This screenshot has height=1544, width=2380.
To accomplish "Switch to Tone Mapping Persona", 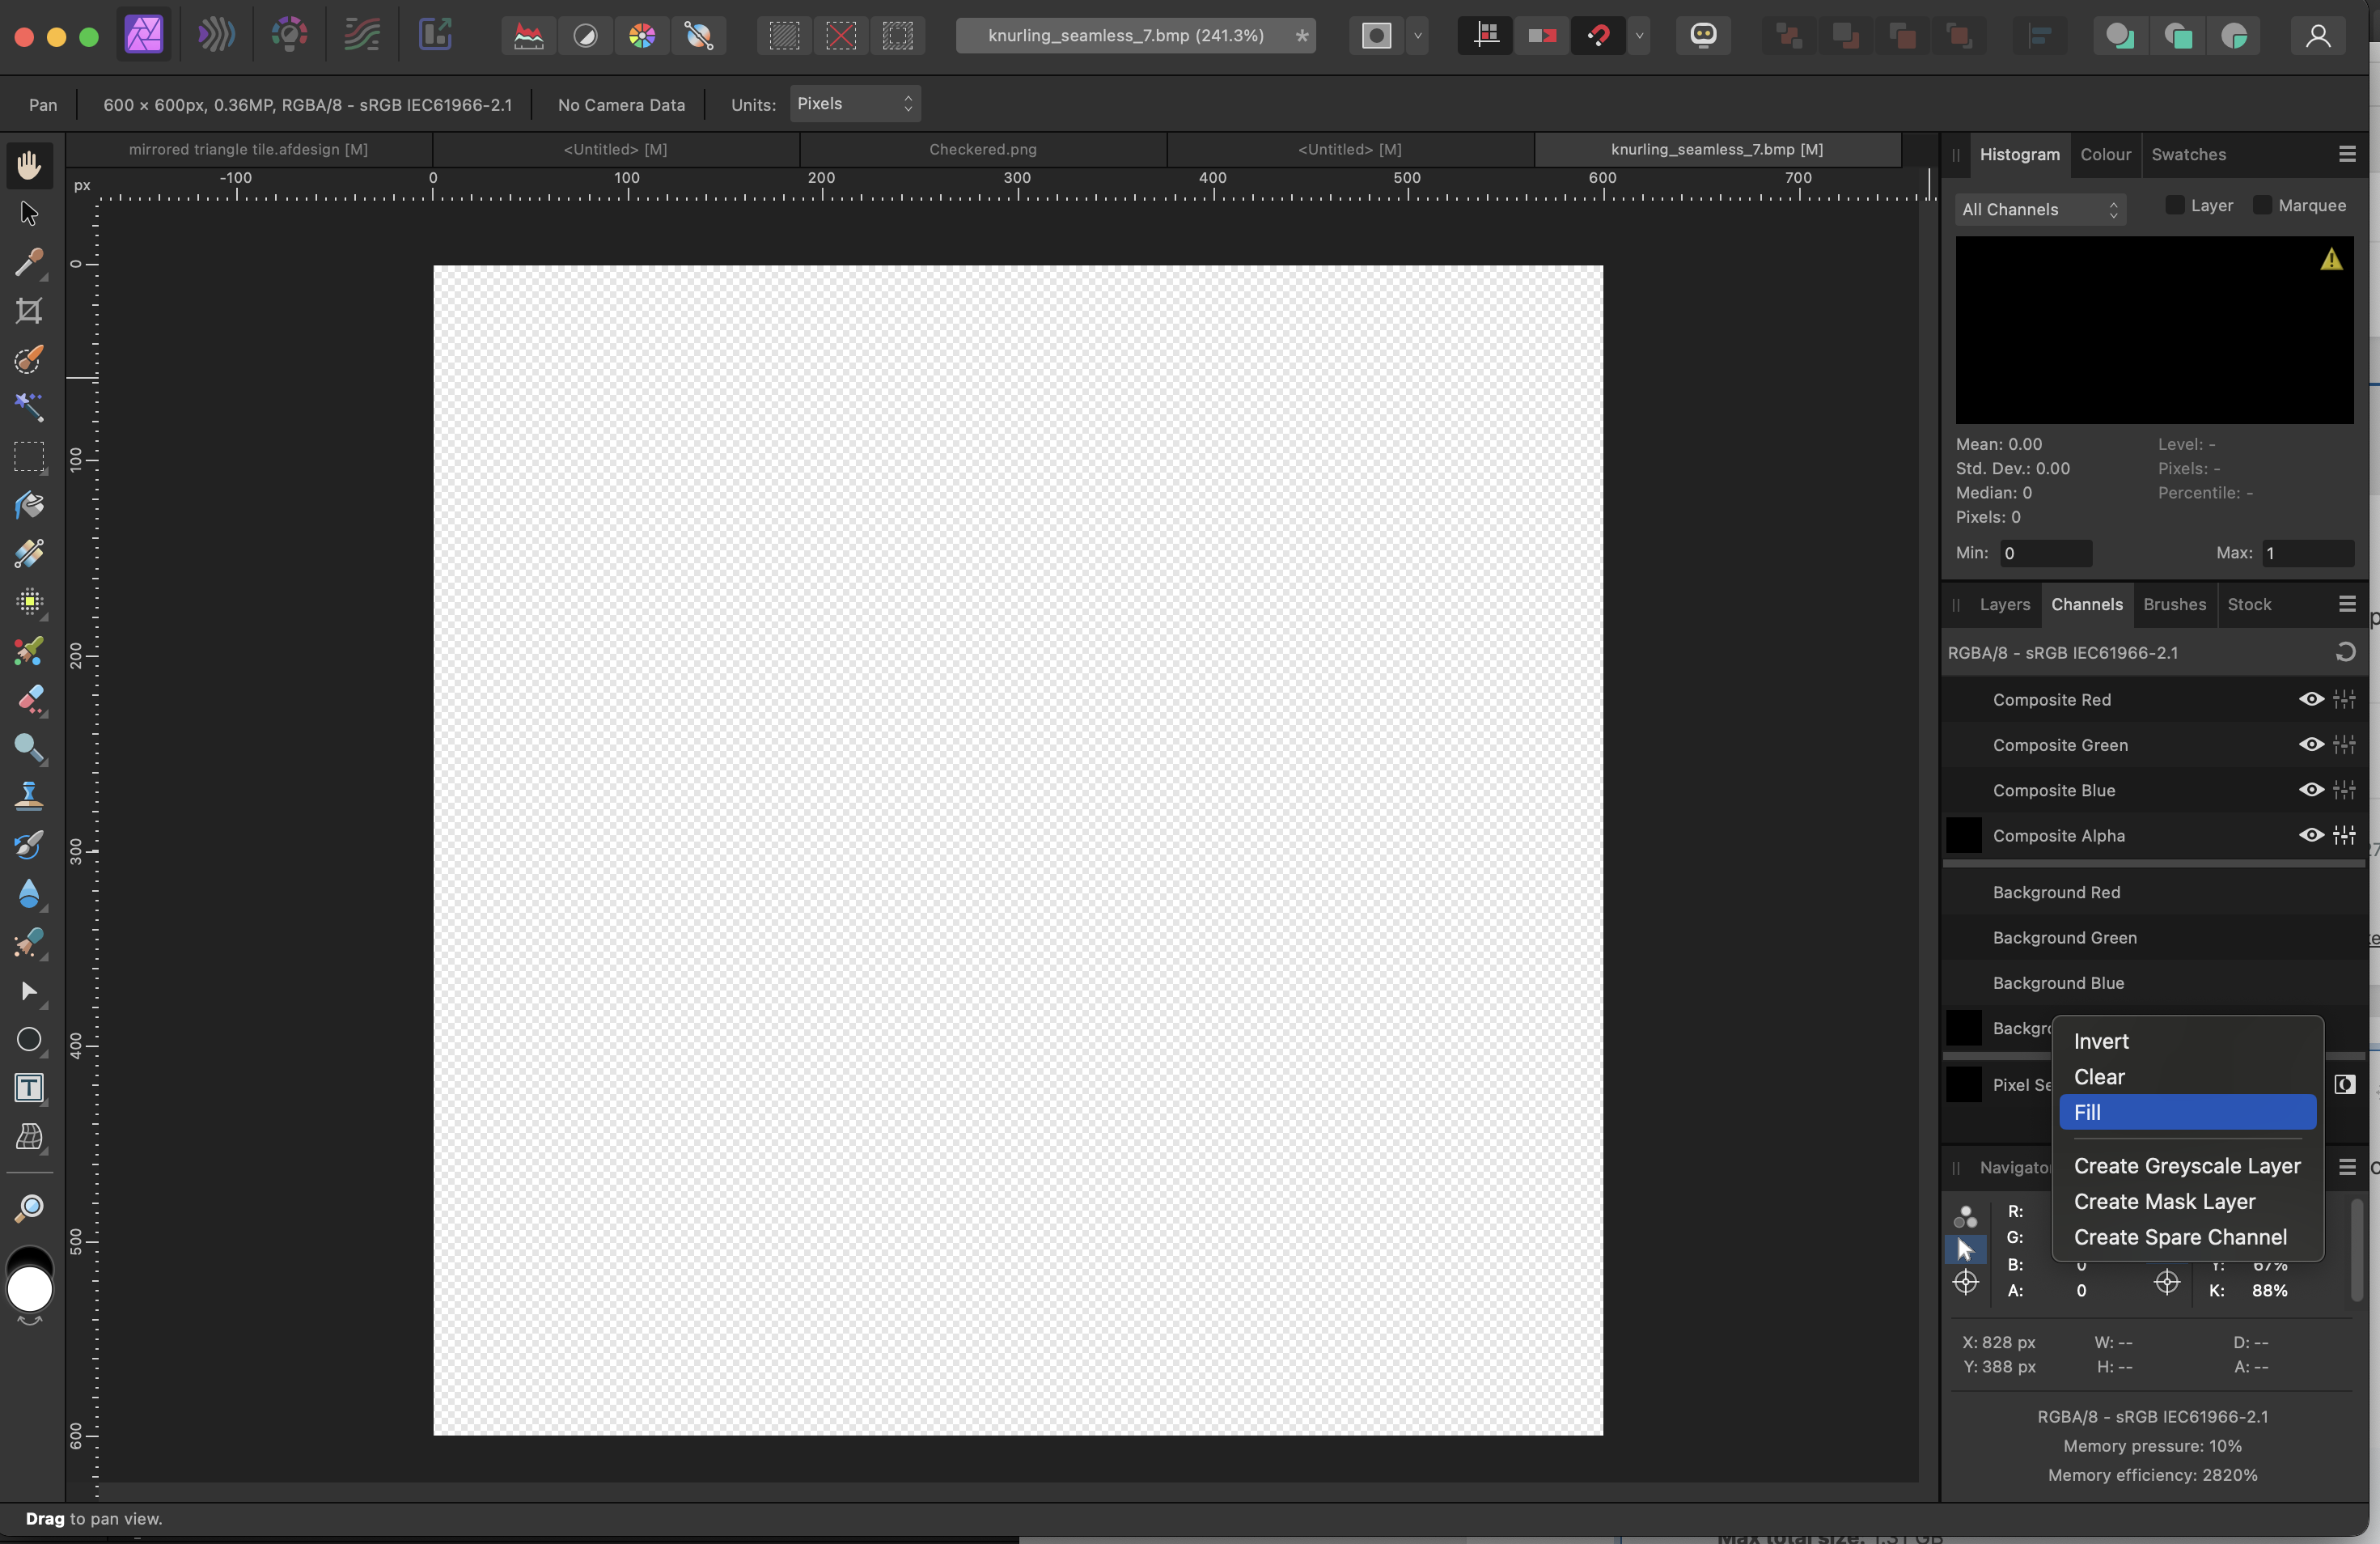I will [x=362, y=36].
